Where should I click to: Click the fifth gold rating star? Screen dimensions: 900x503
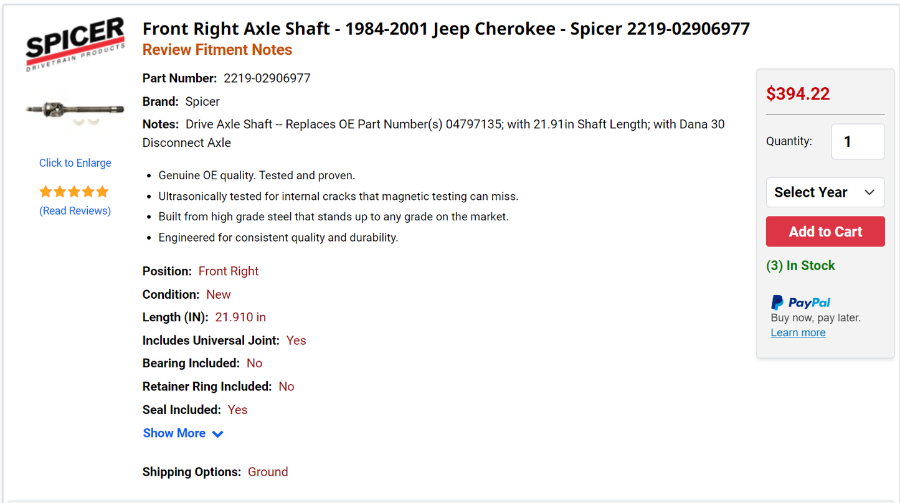coord(103,191)
